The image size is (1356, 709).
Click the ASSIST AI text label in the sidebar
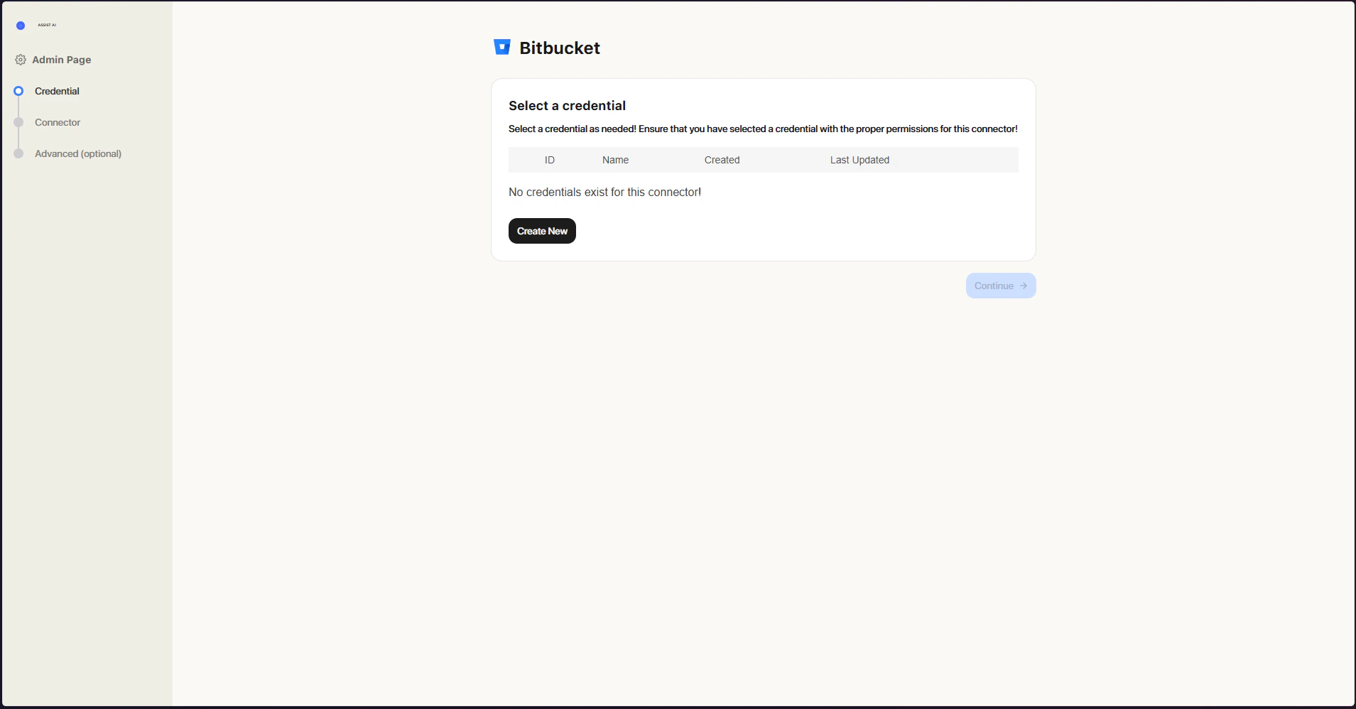(x=46, y=25)
